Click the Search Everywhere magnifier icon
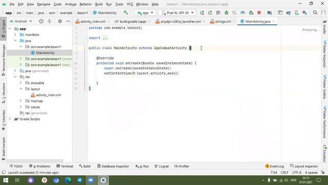Screen dimensions: 328x185 click(x=315, y=13)
